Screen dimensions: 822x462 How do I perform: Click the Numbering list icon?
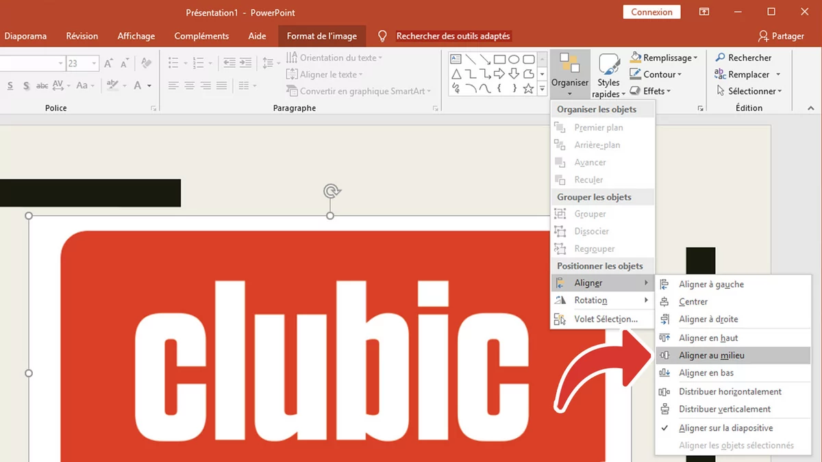(x=199, y=63)
